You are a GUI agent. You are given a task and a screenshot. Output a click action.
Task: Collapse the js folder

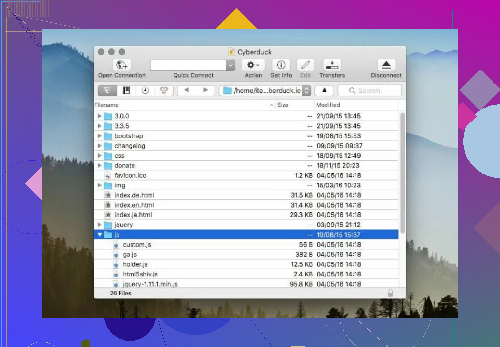tap(100, 235)
